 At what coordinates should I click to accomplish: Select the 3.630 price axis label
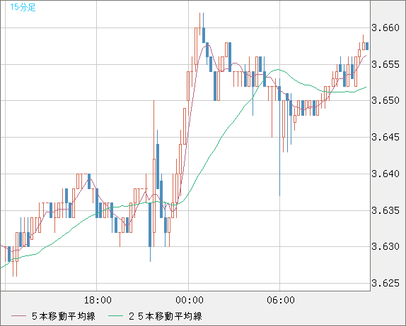coord(385,246)
